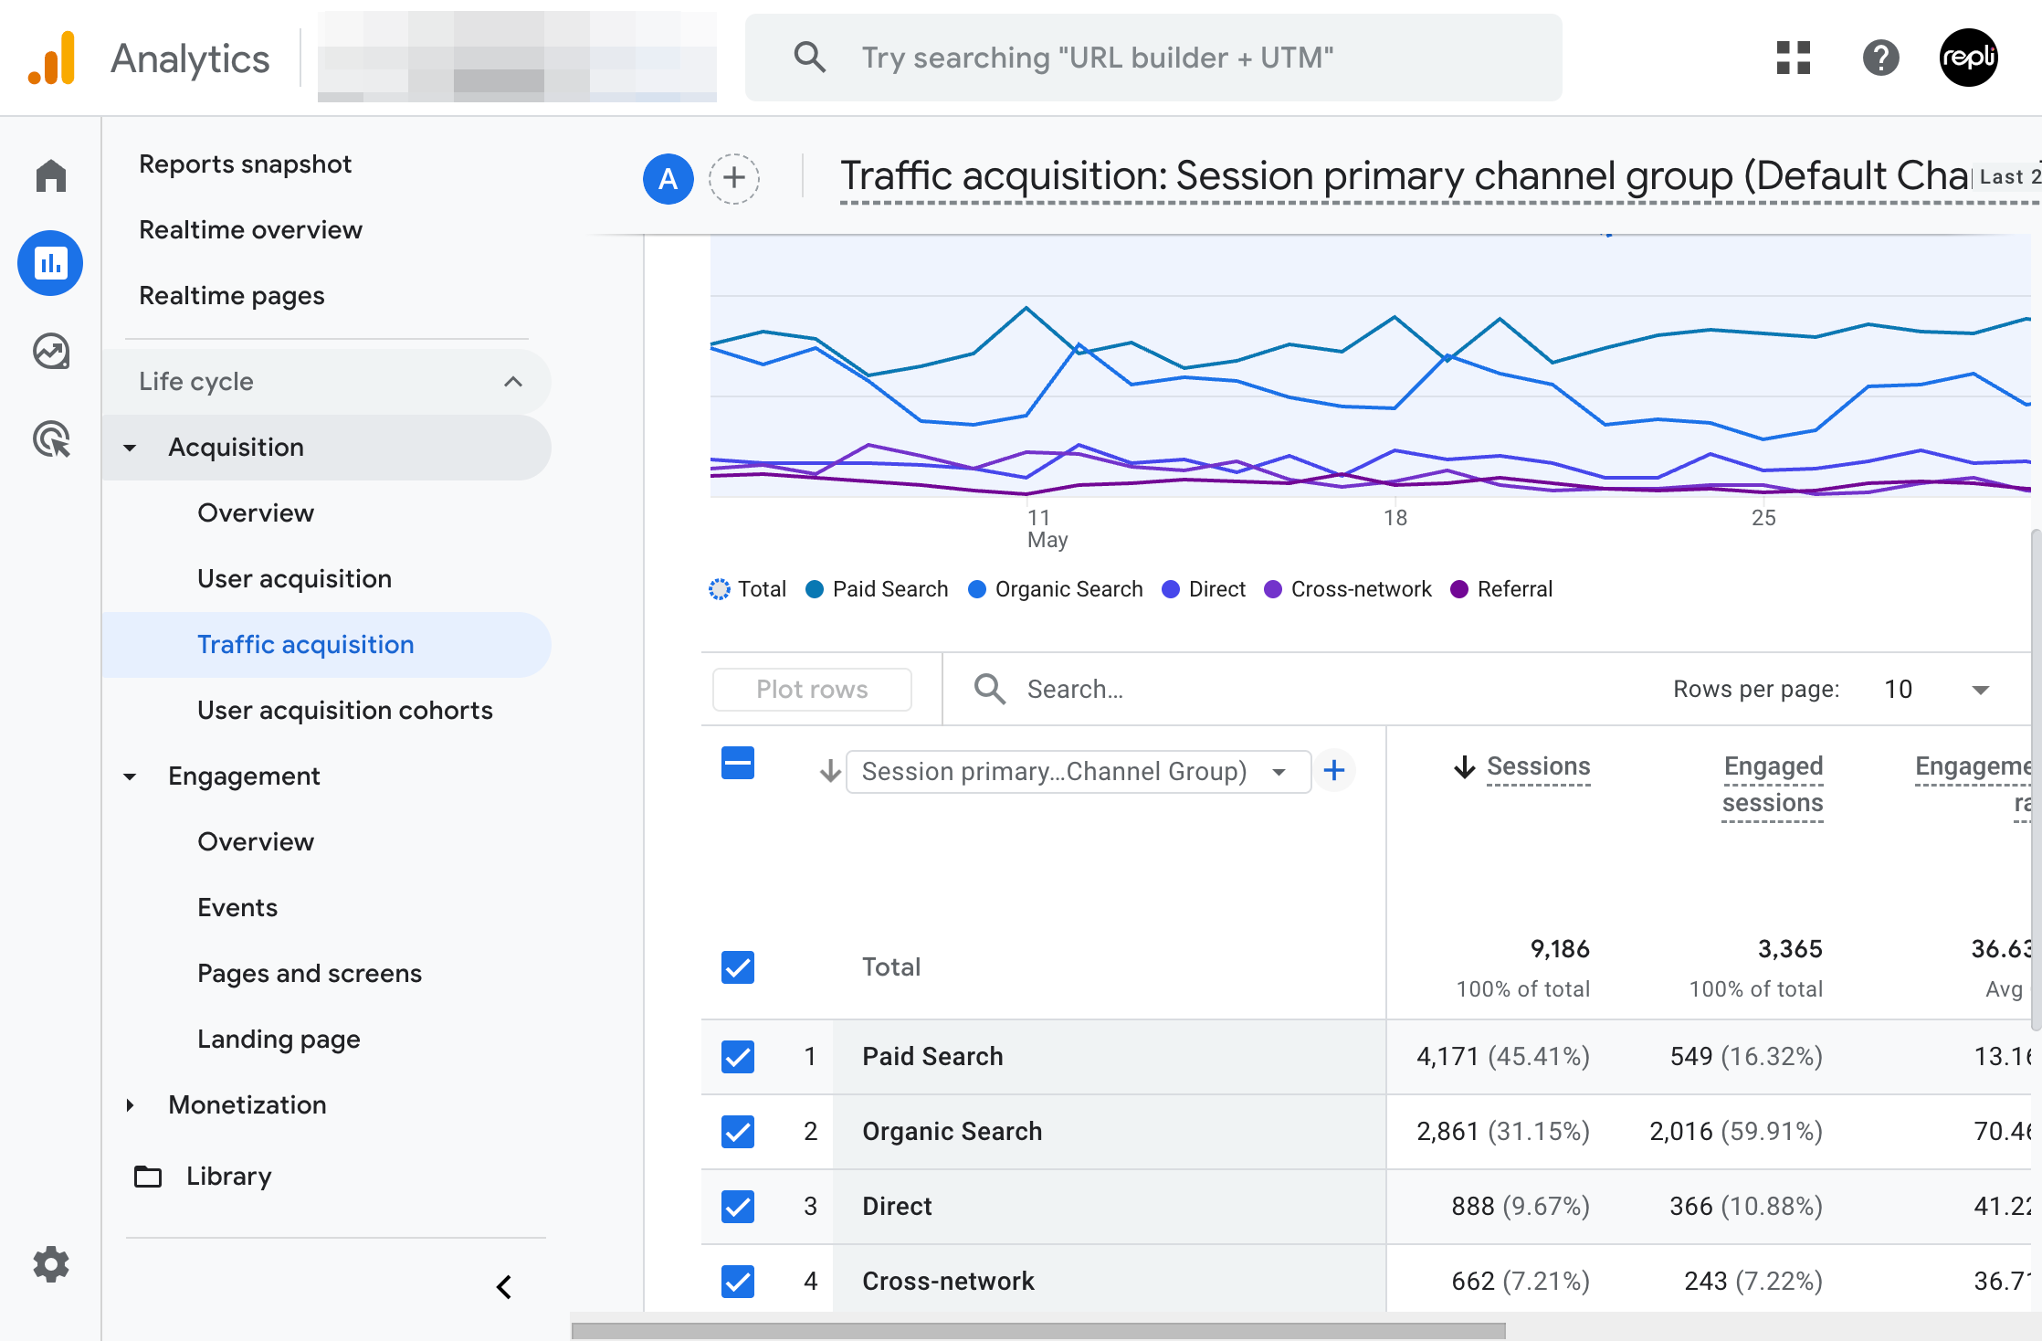Click the Google Analytics logo

pos(52,58)
